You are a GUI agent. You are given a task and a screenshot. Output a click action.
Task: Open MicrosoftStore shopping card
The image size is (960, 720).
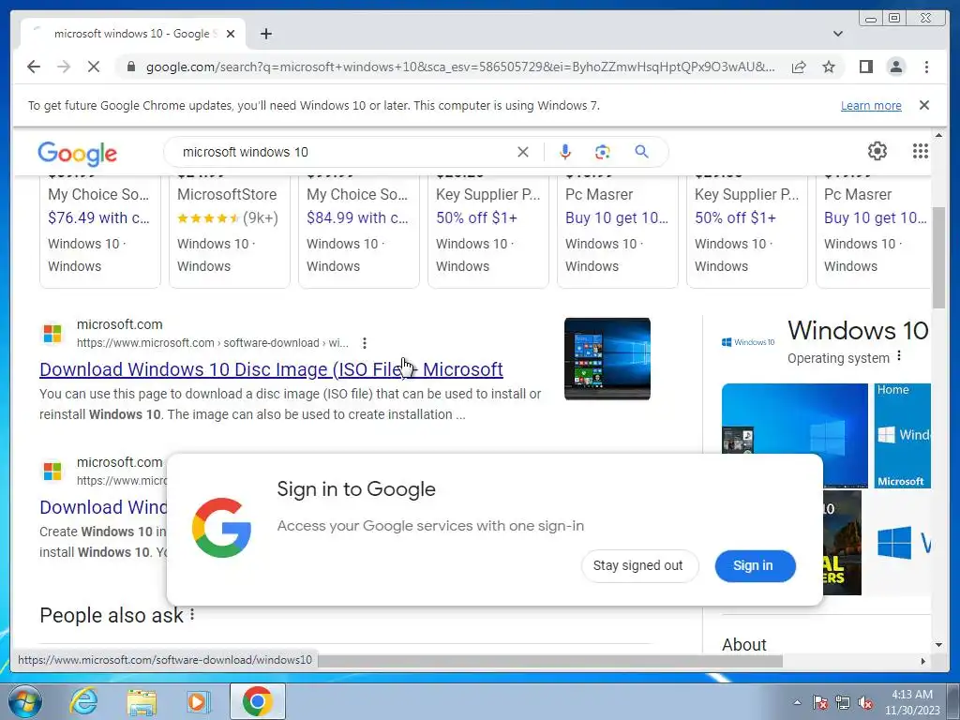(230, 231)
